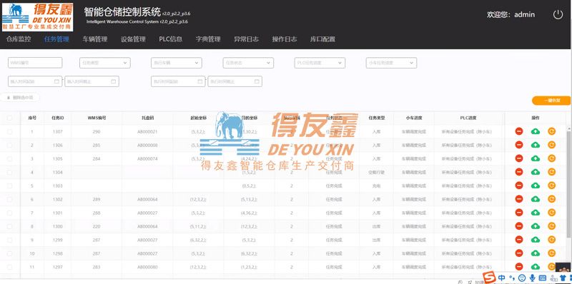Click the Sogou input microphone icon
572x284 pixels.
click(532, 278)
